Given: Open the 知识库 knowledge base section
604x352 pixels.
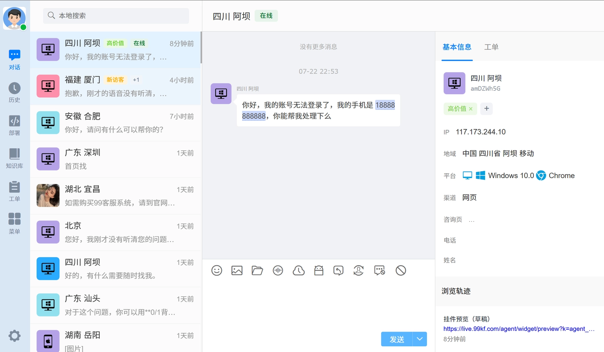Looking at the screenshot, I should [x=14, y=158].
